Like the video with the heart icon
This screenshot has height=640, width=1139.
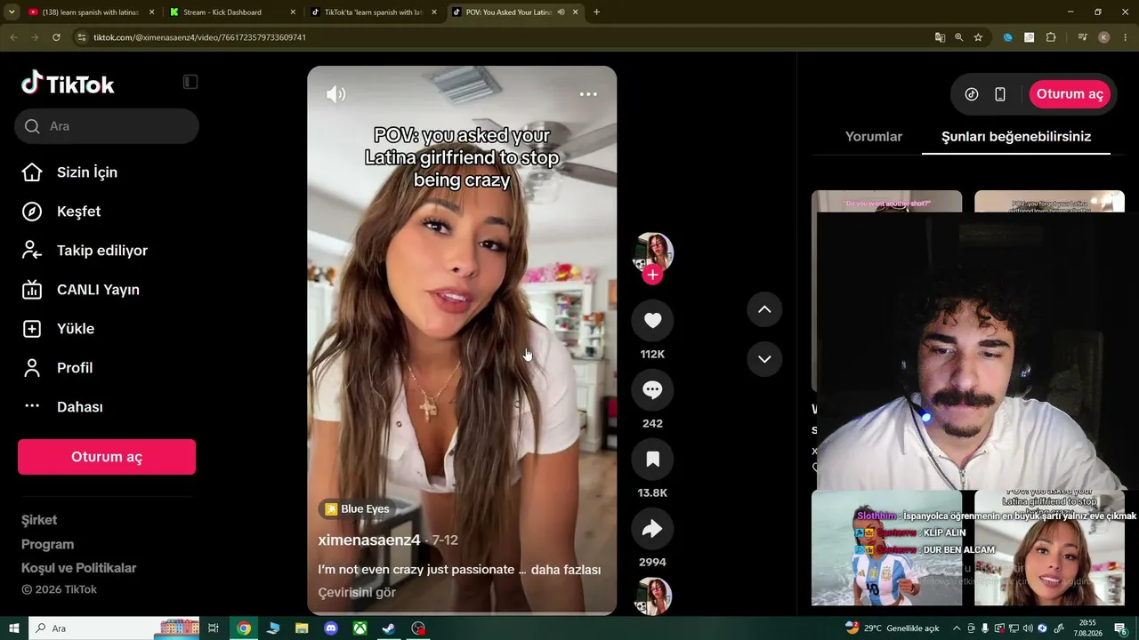tap(652, 321)
